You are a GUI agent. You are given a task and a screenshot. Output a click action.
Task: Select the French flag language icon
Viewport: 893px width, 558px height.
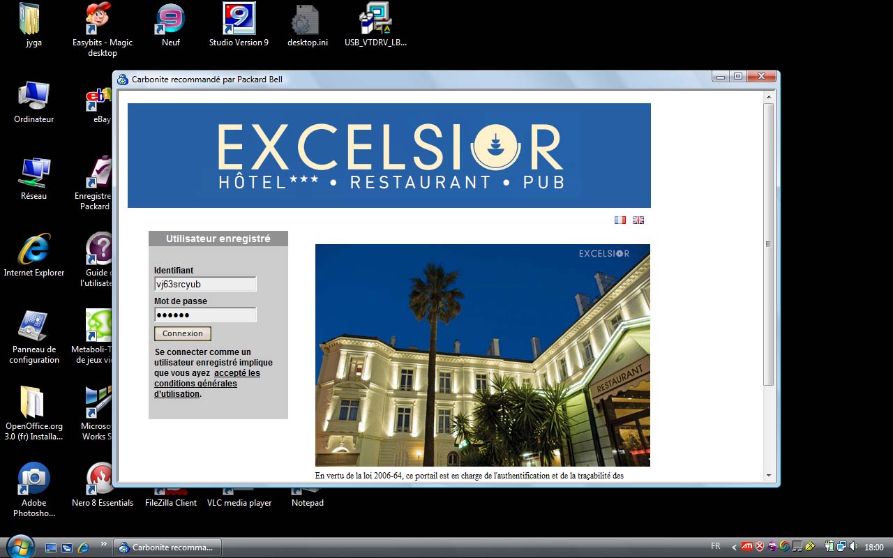620,220
